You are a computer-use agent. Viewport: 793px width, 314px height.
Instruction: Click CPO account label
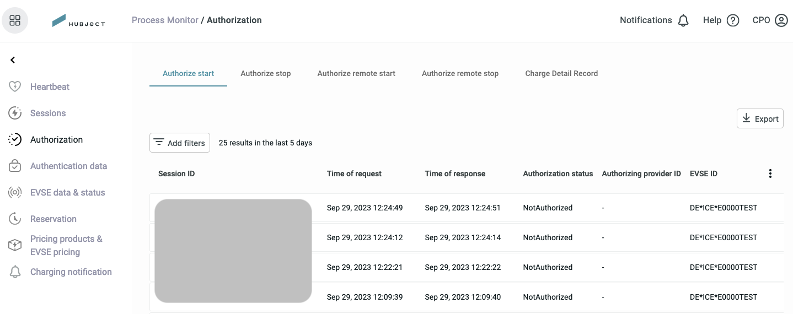point(761,20)
